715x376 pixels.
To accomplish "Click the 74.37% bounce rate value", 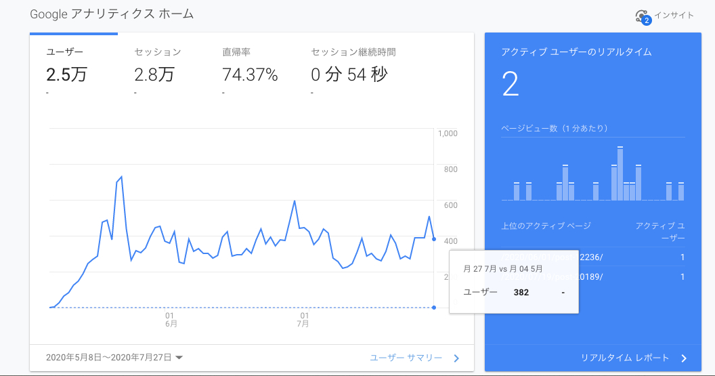I will coord(250,75).
